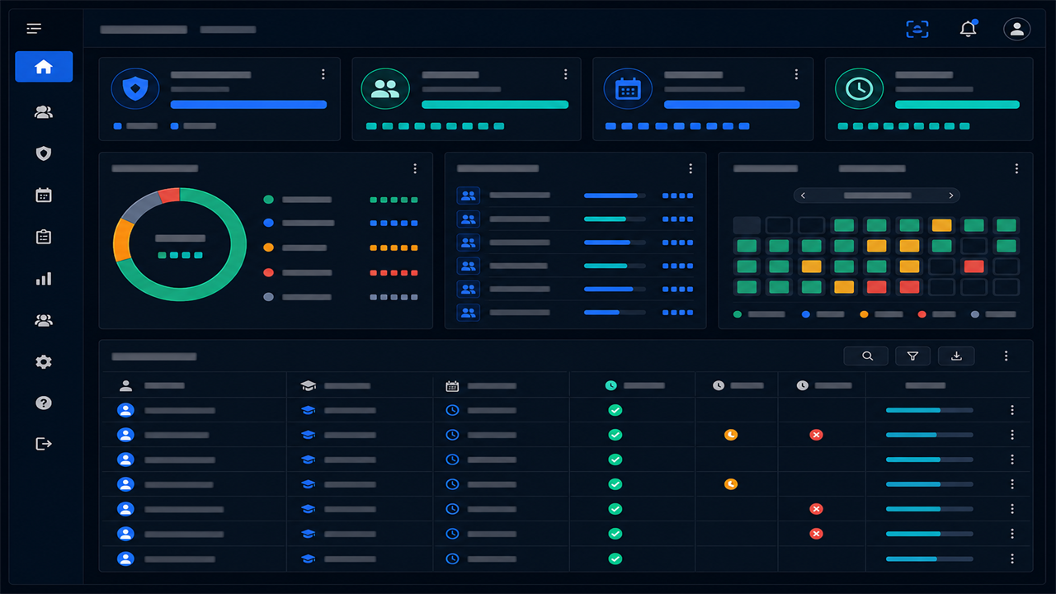Open the user profile avatar
This screenshot has width=1056, height=594.
point(1016,29)
